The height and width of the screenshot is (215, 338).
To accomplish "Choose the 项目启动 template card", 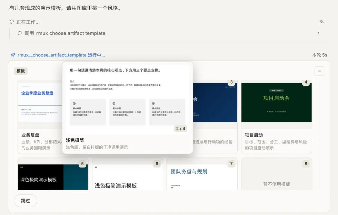I will point(276,117).
